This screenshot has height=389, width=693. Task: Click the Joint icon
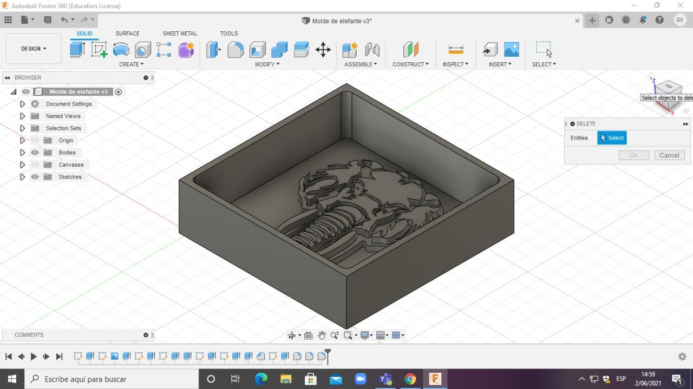tap(372, 50)
